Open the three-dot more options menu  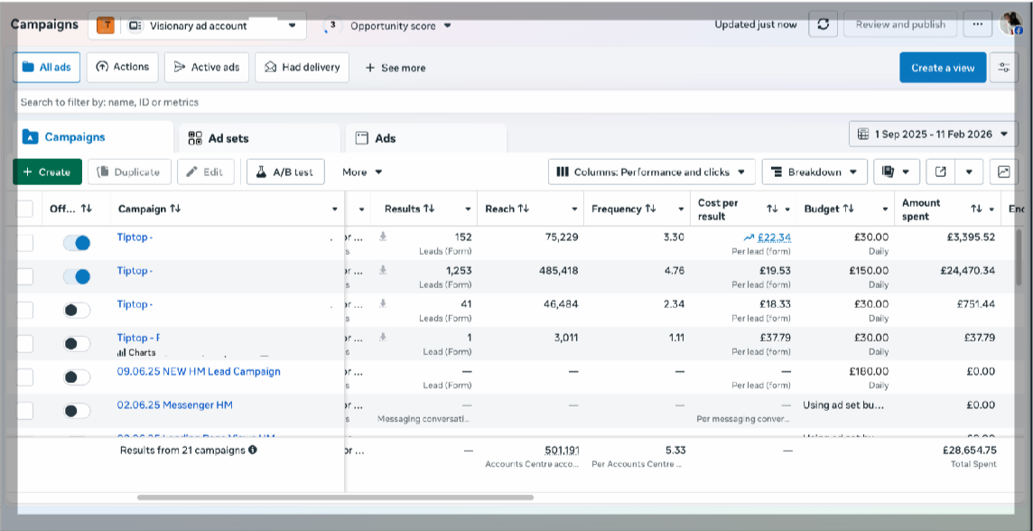pos(976,24)
